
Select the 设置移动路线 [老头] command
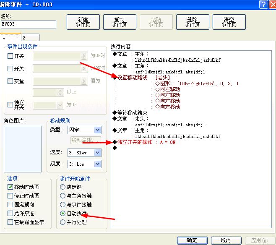pos(141,78)
